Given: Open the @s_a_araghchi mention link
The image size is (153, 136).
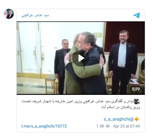Looking at the screenshot, I should point(119,119).
